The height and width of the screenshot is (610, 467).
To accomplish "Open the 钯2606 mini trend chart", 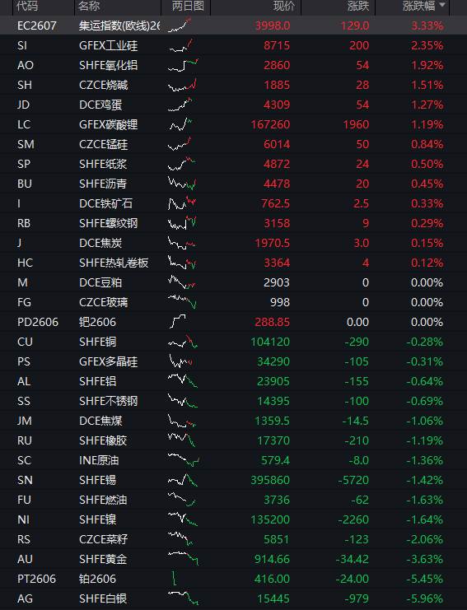I will 178,322.
